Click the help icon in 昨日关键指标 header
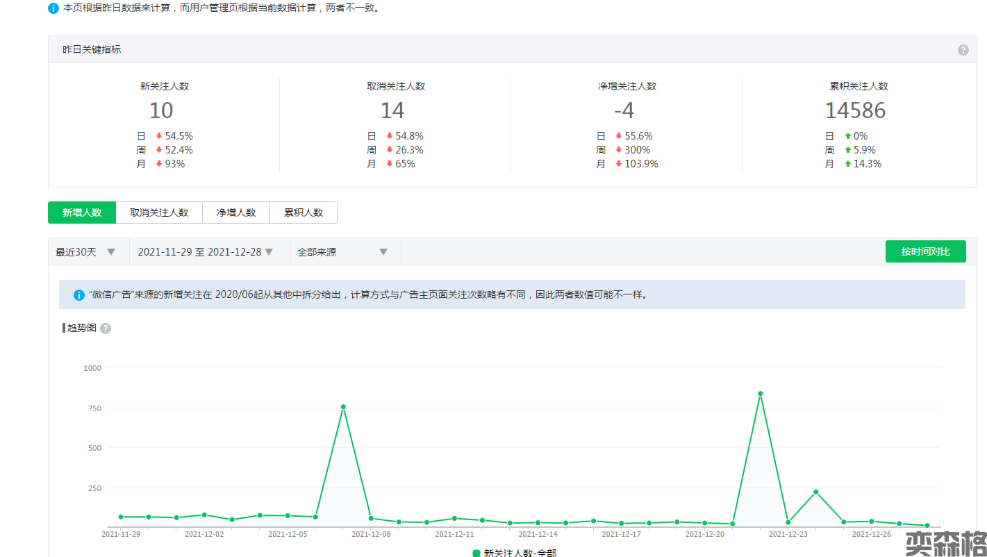Image resolution: width=987 pixels, height=557 pixels. click(963, 50)
